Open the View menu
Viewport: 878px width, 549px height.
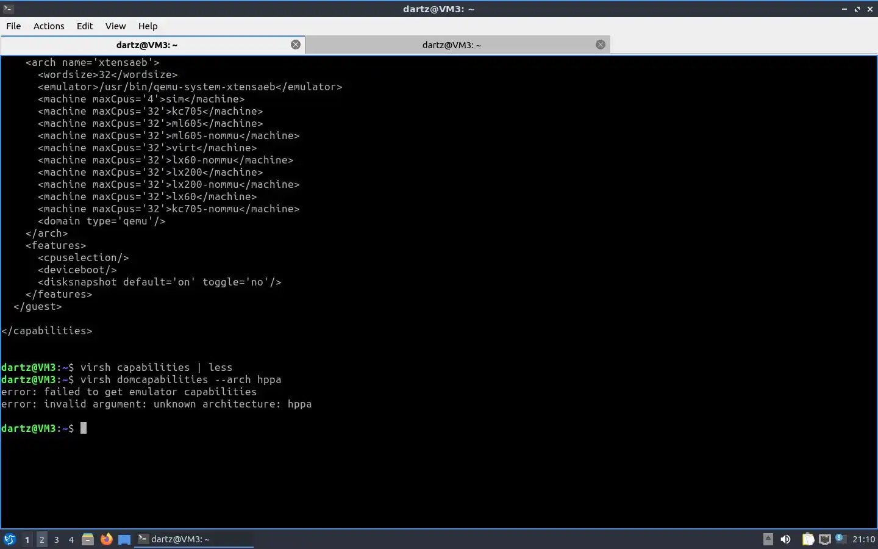point(115,26)
